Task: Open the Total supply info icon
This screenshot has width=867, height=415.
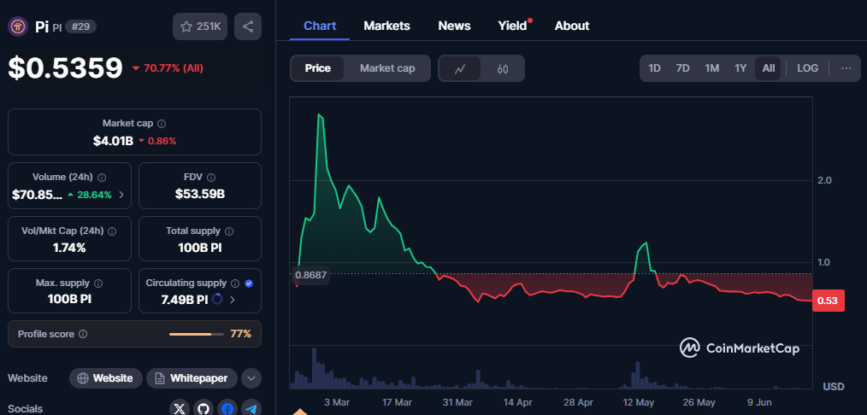Action: tap(229, 231)
